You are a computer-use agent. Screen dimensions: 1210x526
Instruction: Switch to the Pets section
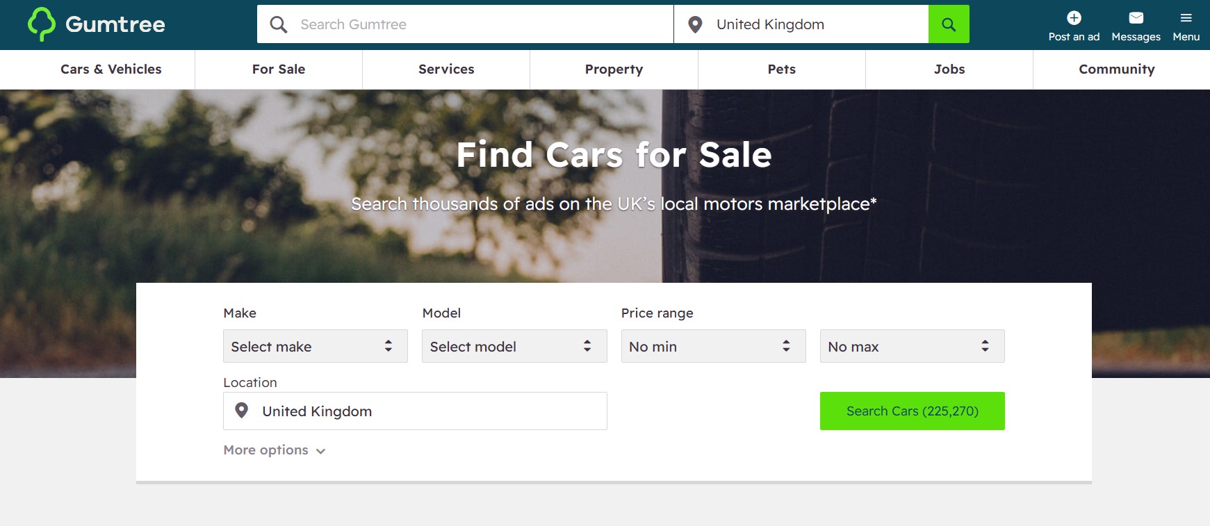[781, 69]
